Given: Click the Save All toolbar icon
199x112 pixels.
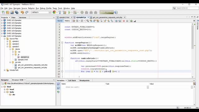Looking at the screenshot, I should click(x=16, y=12).
